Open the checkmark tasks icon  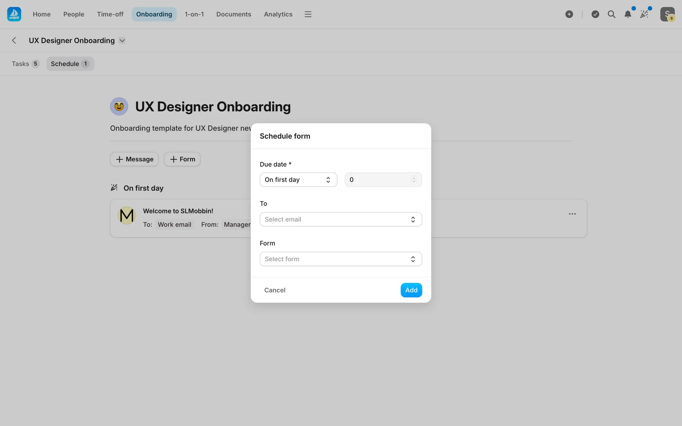595,14
